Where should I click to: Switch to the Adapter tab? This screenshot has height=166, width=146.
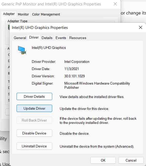[9, 14]
